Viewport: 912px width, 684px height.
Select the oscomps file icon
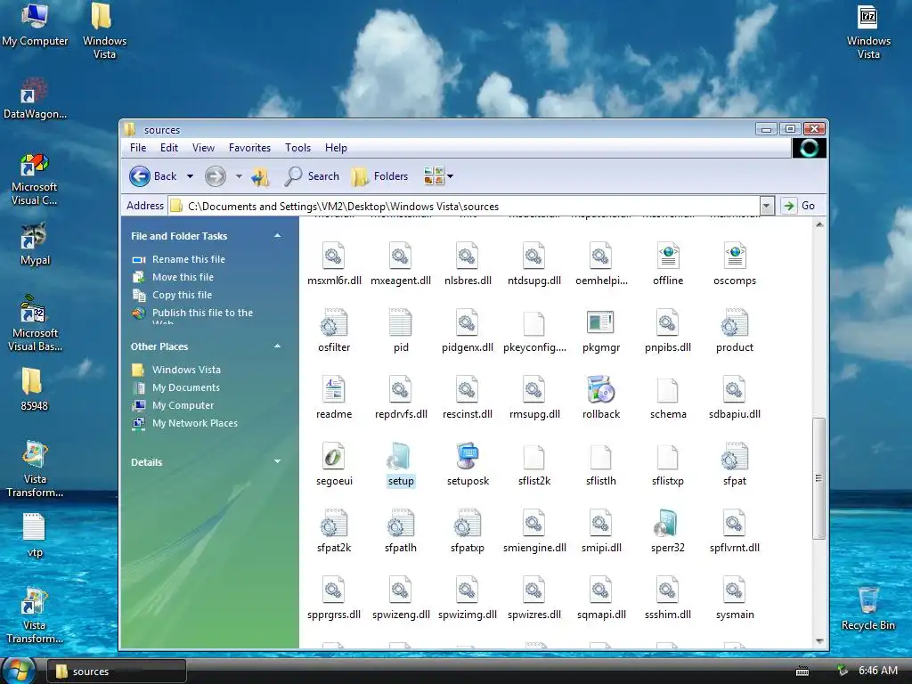[734, 256]
